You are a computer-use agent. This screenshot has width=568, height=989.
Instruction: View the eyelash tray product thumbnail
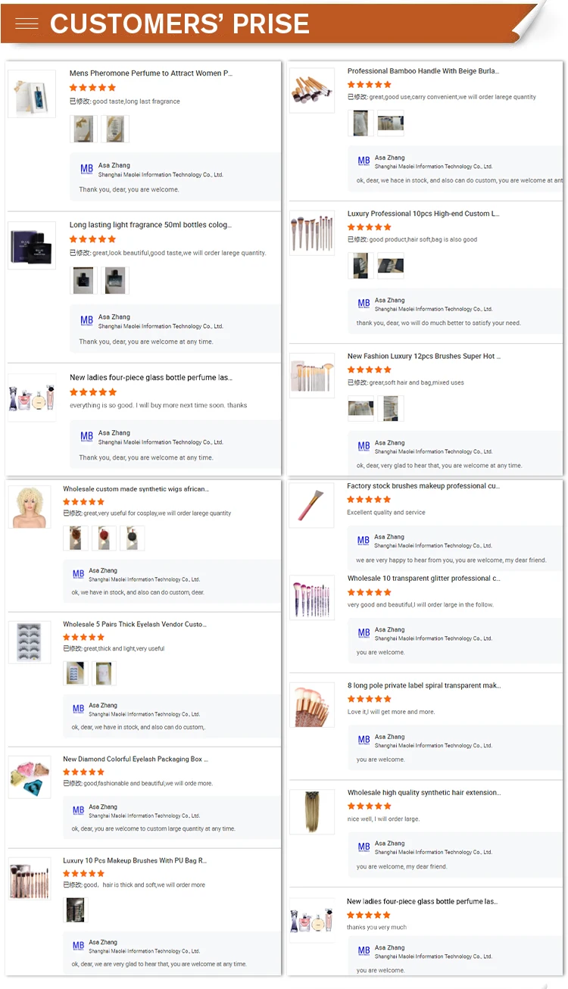30,642
